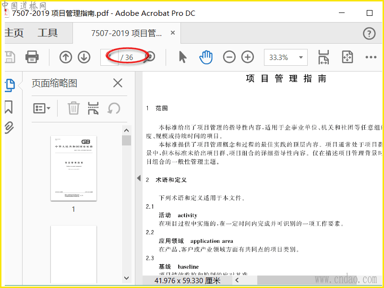The image size is (384, 288).
Task: Click the page number input field
Action: pos(109,57)
